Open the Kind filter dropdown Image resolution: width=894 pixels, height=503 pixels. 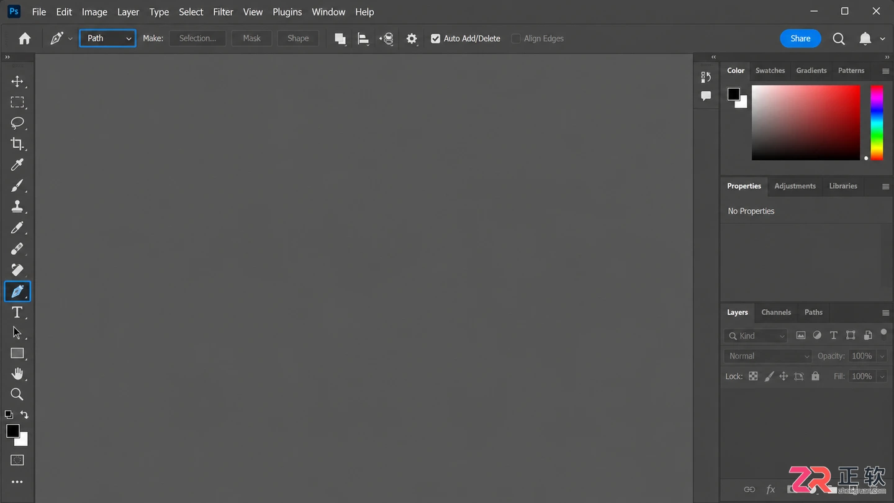[x=756, y=336]
